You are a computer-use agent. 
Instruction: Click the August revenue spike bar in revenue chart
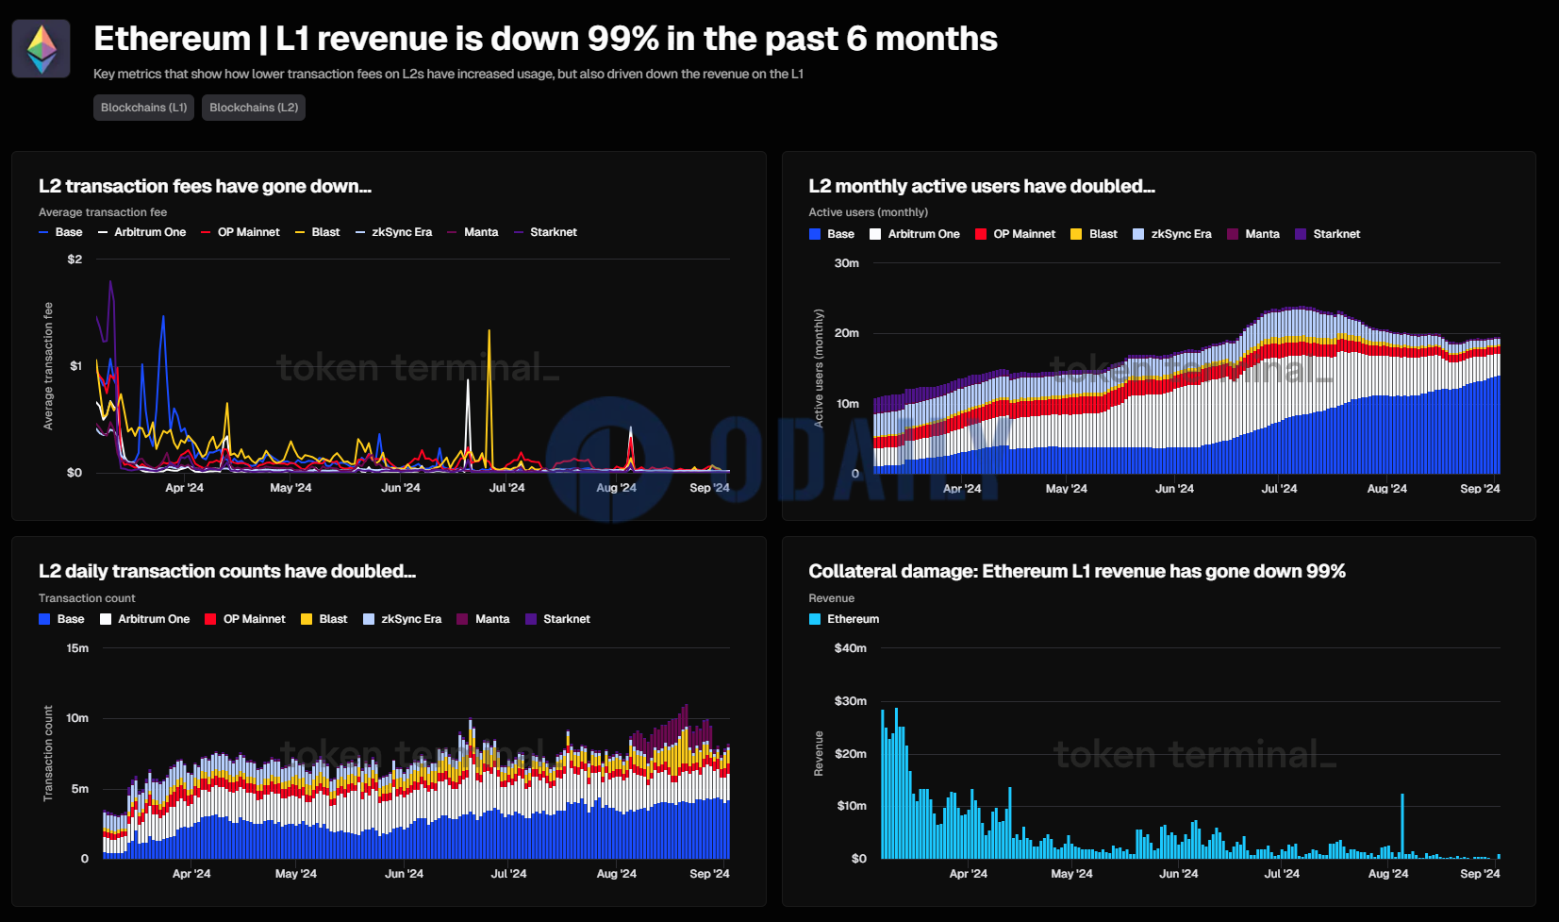click(1402, 826)
